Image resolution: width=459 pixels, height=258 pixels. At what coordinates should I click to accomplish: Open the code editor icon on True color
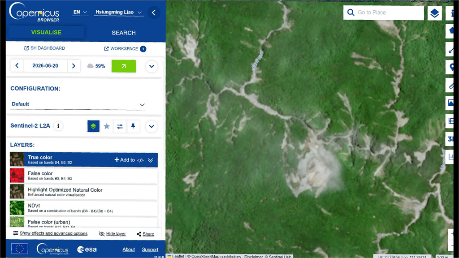point(140,160)
